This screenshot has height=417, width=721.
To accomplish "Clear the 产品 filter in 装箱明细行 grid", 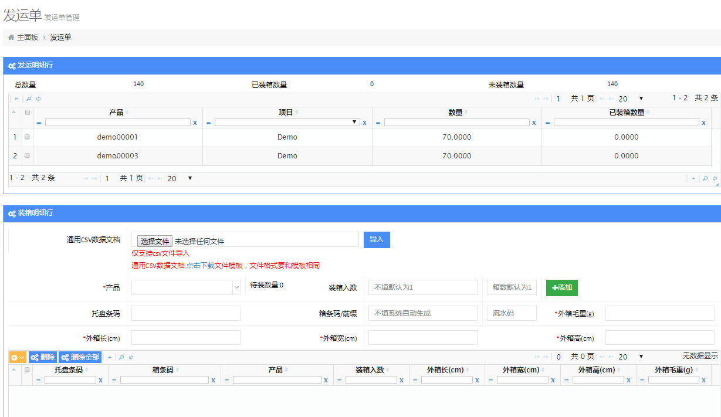I will point(326,381).
